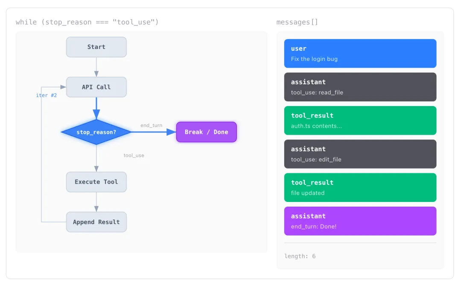Select the tool_result auth.ts contents card
The height and width of the screenshot is (285, 461).
click(x=360, y=121)
